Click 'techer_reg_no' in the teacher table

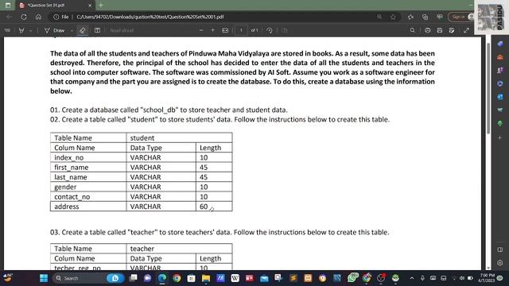pyautogui.click(x=77, y=268)
